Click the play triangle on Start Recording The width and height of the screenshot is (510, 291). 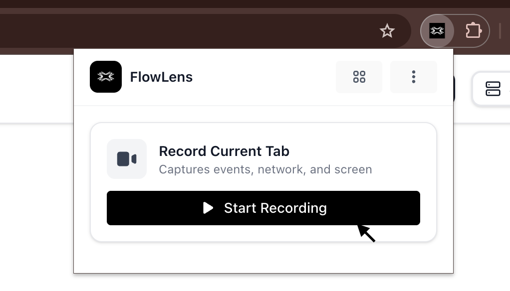click(208, 208)
